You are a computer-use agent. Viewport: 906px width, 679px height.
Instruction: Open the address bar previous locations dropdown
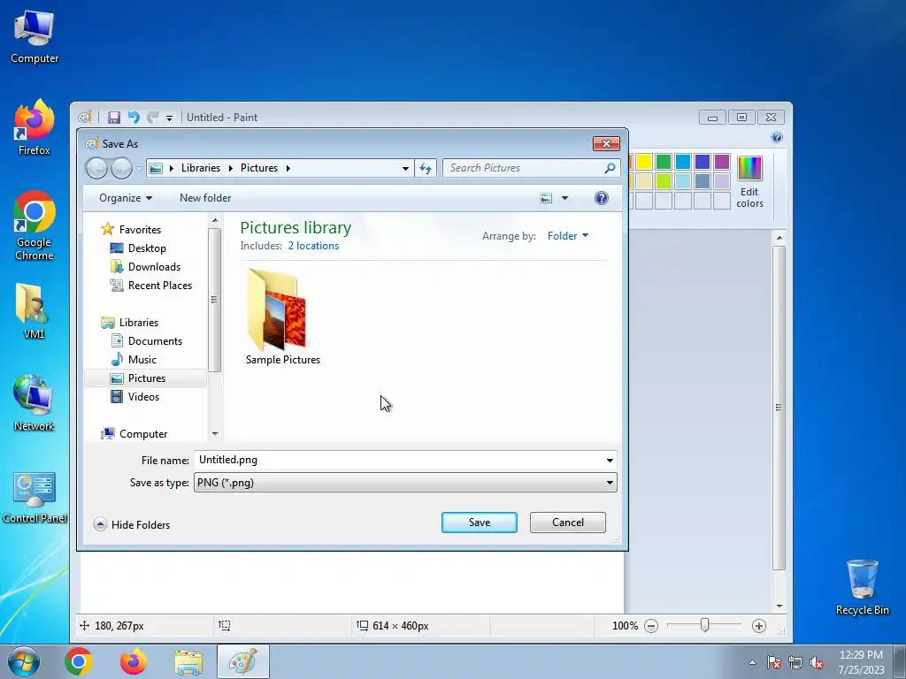[405, 168]
